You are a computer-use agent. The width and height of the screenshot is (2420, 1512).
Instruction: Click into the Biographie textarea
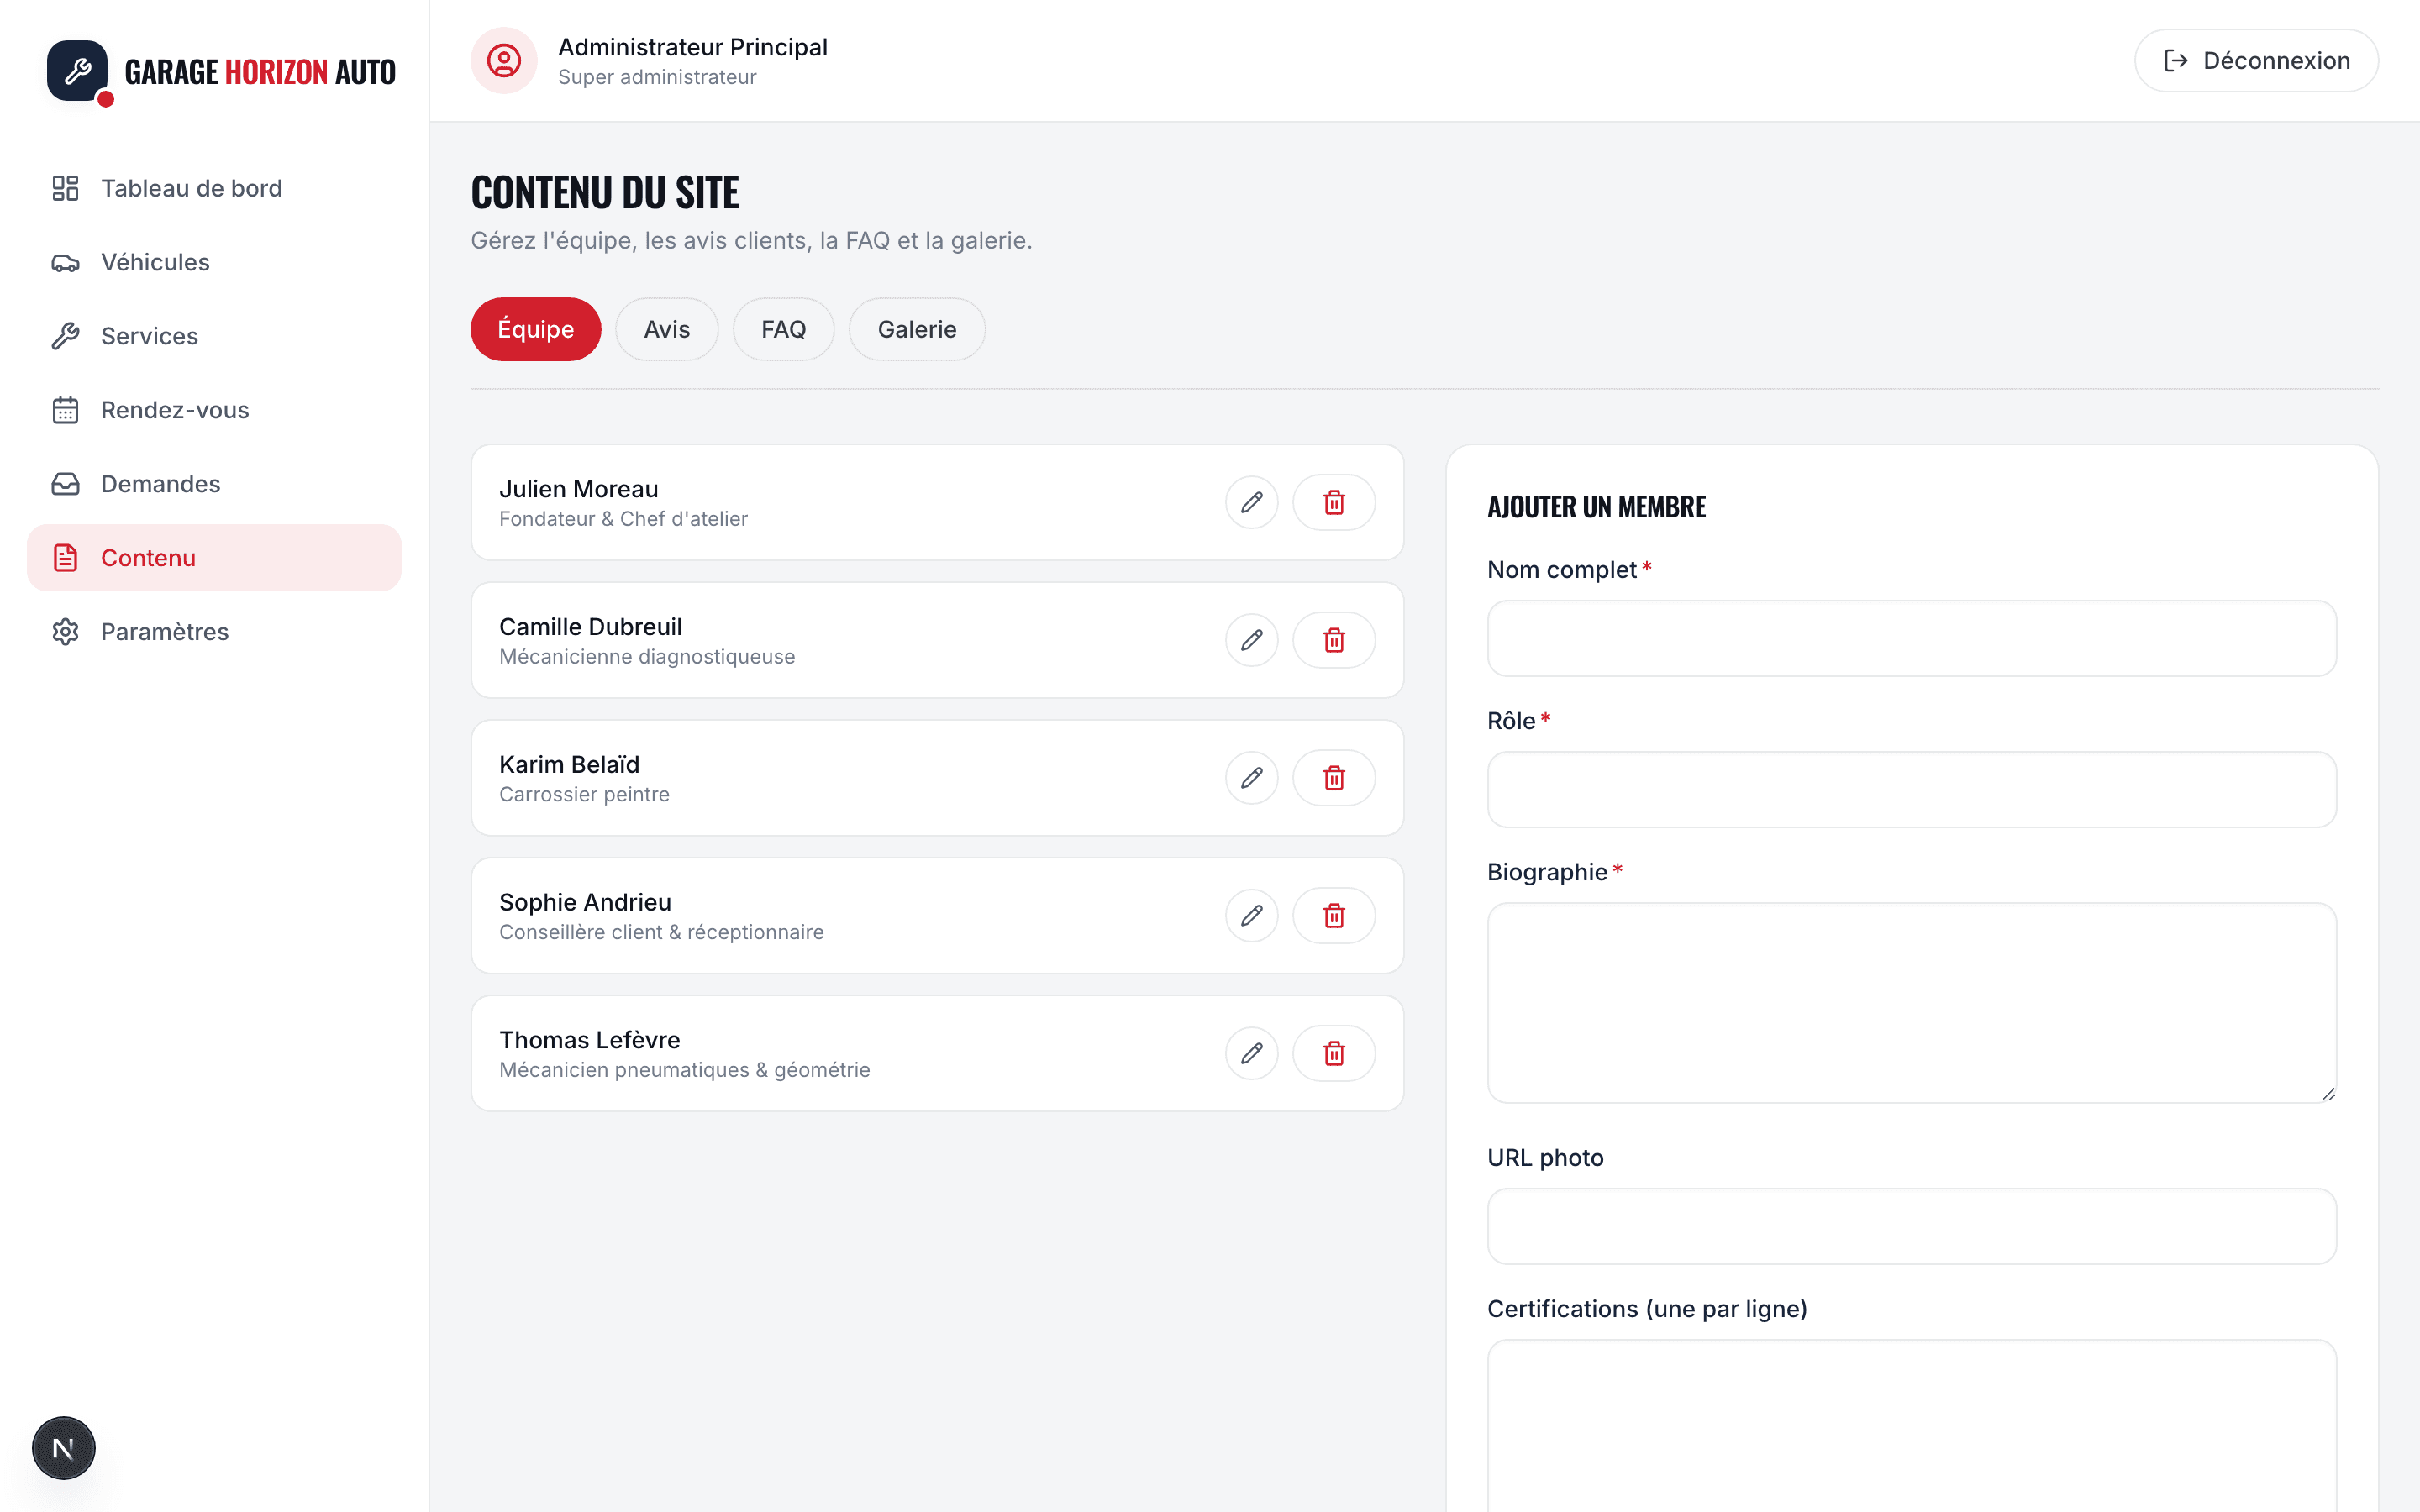(1912, 1003)
